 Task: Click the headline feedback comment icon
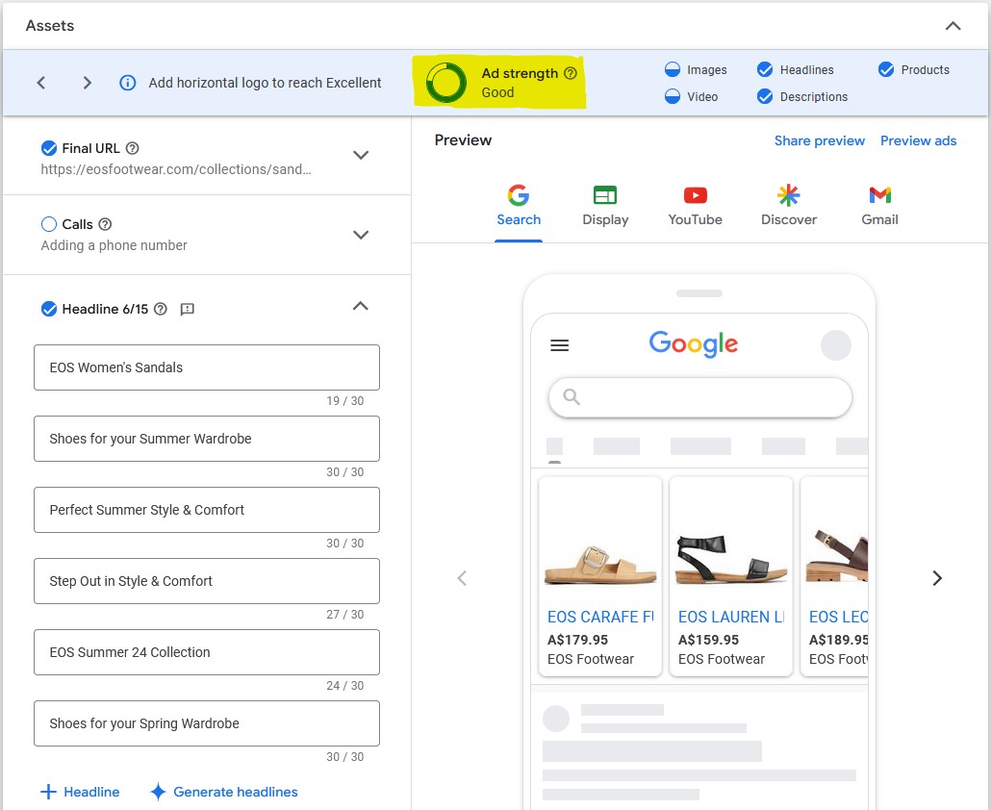click(187, 310)
